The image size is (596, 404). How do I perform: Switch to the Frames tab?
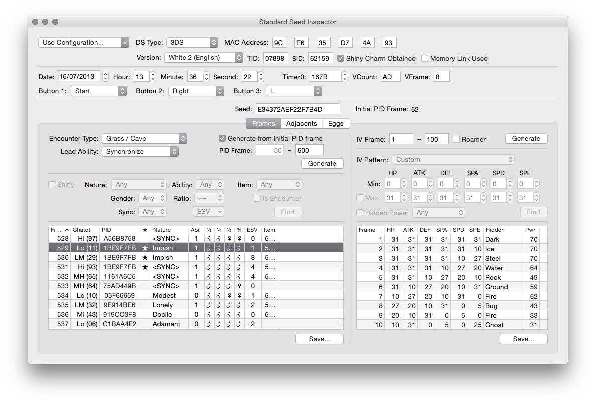click(x=263, y=124)
